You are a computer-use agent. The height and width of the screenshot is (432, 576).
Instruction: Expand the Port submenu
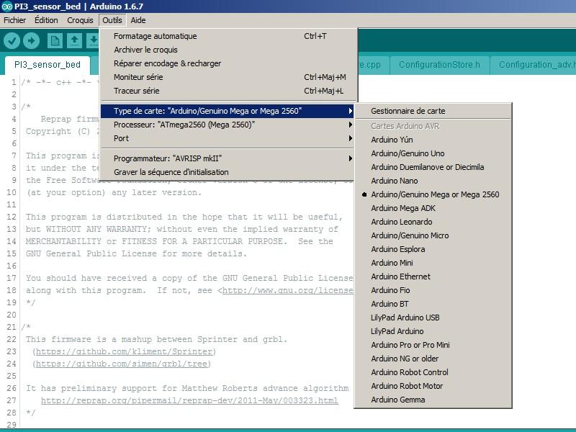coord(227,138)
